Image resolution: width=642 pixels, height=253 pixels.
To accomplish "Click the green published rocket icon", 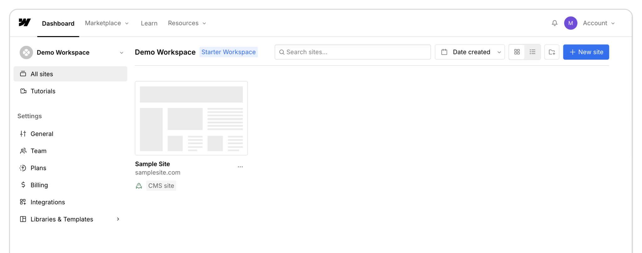I will pos(139,186).
